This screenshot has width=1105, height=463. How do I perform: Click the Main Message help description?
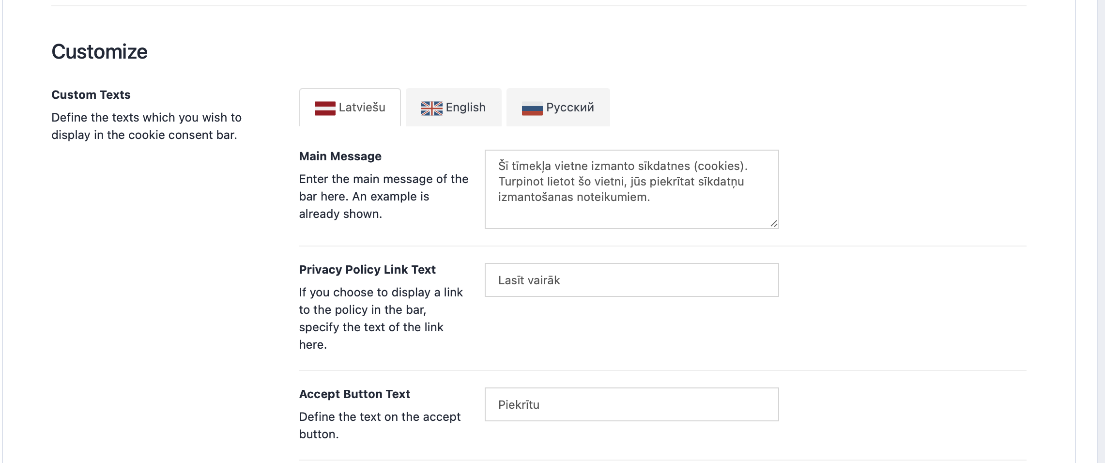(x=384, y=197)
